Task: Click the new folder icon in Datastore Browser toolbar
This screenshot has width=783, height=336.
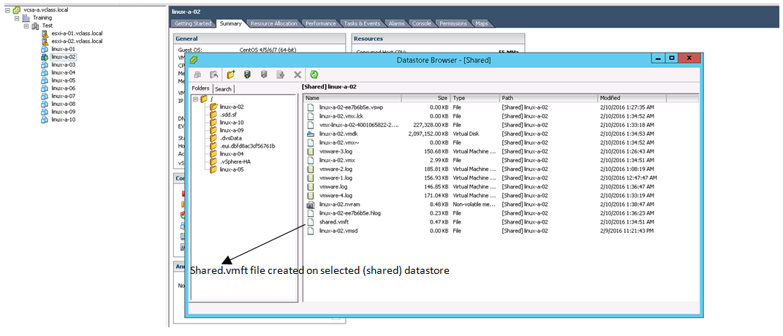Action: (231, 75)
